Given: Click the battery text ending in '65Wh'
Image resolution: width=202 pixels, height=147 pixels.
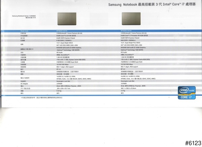Looking at the screenshot, I should tap(69, 86).
